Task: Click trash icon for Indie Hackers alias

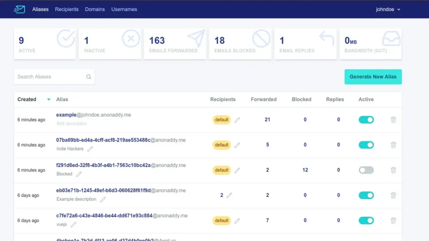Action: coord(393,145)
